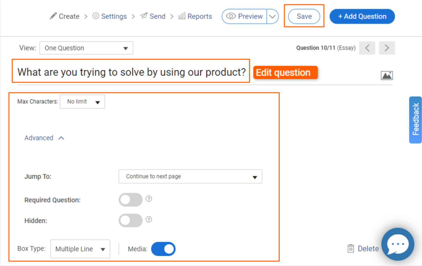The image size is (422, 266).
Task: Open the Send step
Action: pos(153,16)
